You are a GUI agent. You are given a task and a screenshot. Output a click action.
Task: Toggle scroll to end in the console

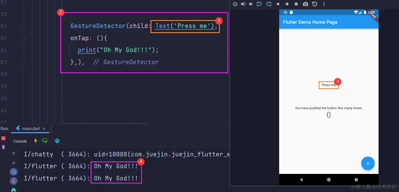tap(13, 181)
